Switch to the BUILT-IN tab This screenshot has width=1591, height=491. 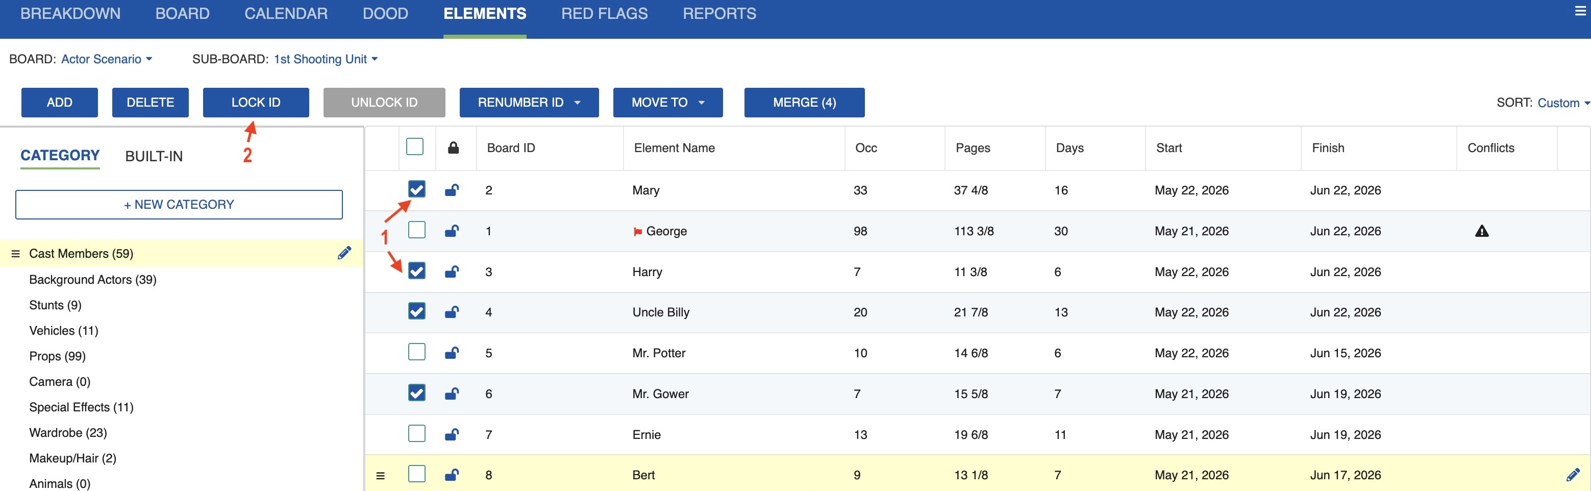click(154, 156)
